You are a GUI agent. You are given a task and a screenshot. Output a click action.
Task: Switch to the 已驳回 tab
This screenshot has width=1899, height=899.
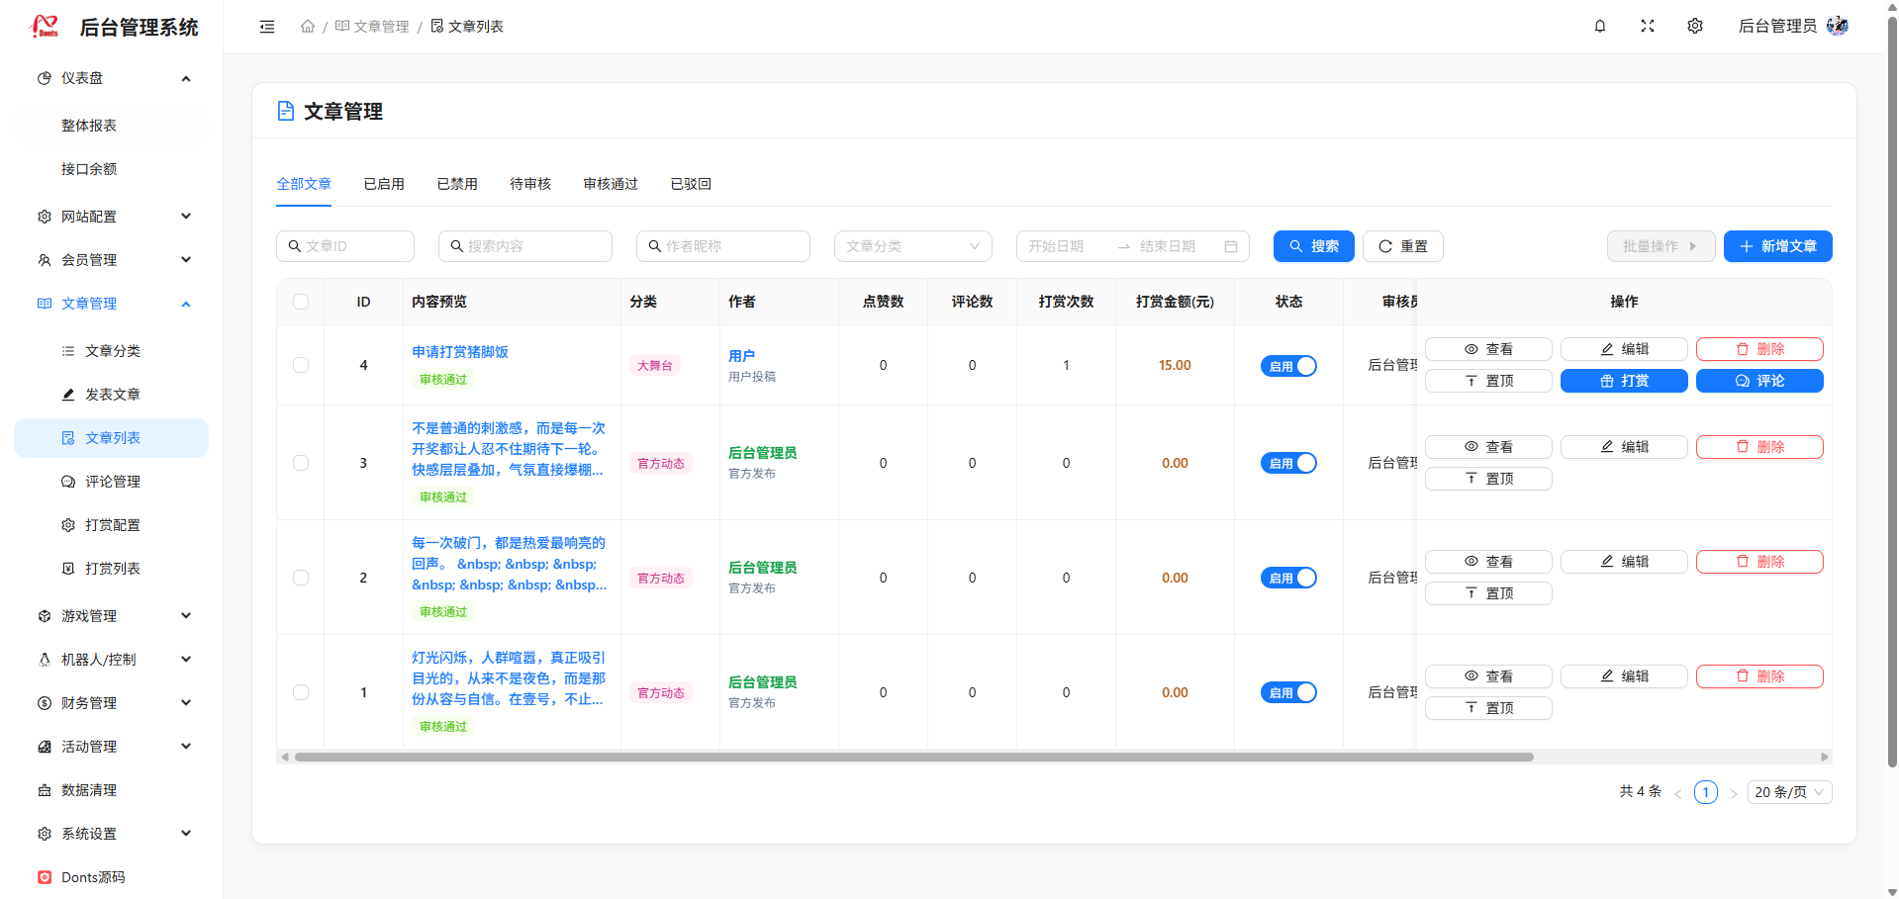pos(691,184)
